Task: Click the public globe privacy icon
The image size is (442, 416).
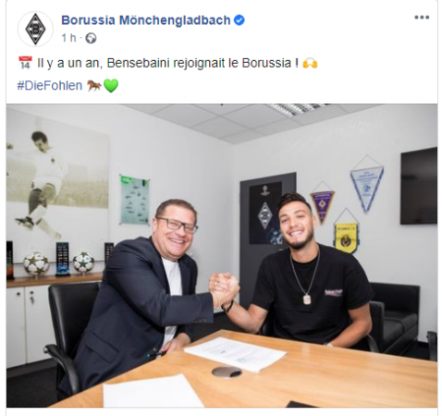Action: (91, 38)
